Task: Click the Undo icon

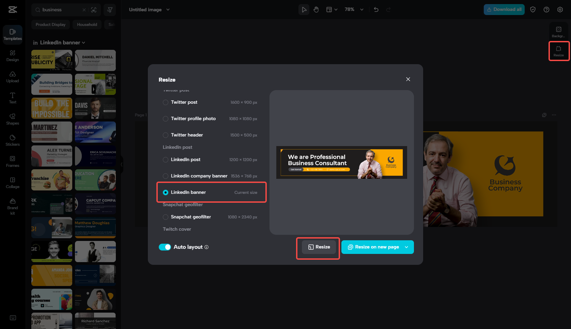Action: (376, 9)
